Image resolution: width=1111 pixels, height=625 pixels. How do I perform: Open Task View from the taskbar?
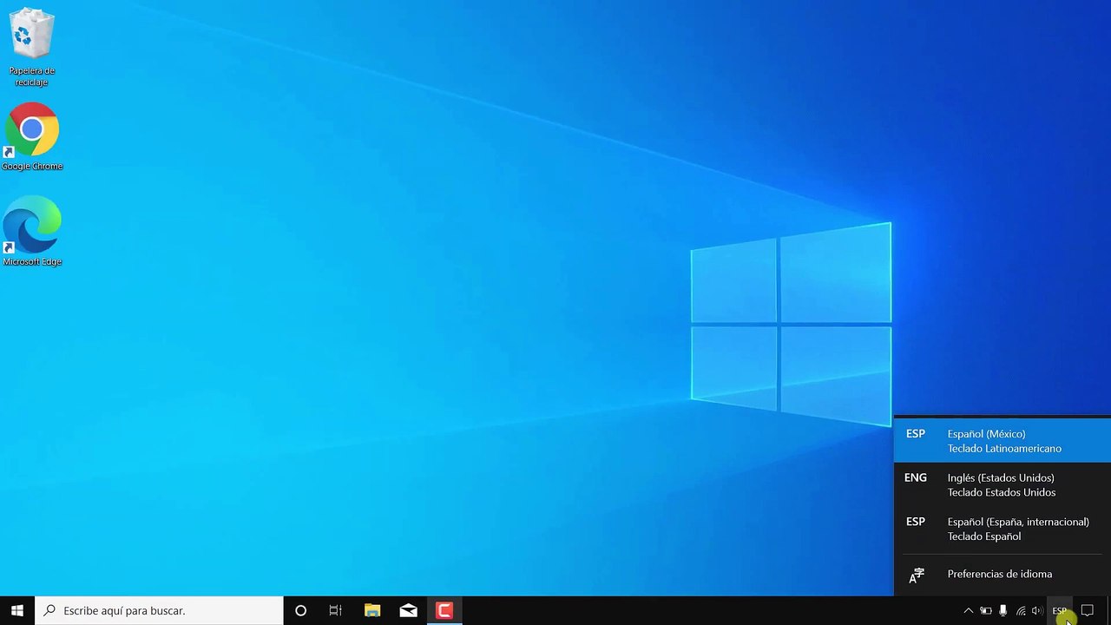pos(336,610)
